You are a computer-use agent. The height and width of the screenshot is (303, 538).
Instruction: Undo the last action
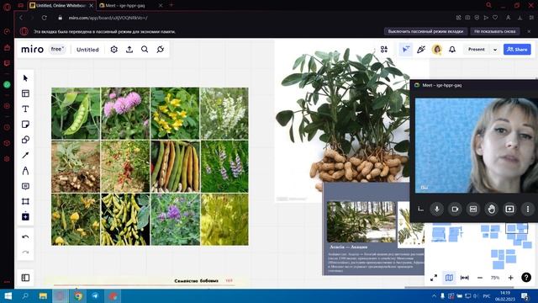[x=25, y=237]
